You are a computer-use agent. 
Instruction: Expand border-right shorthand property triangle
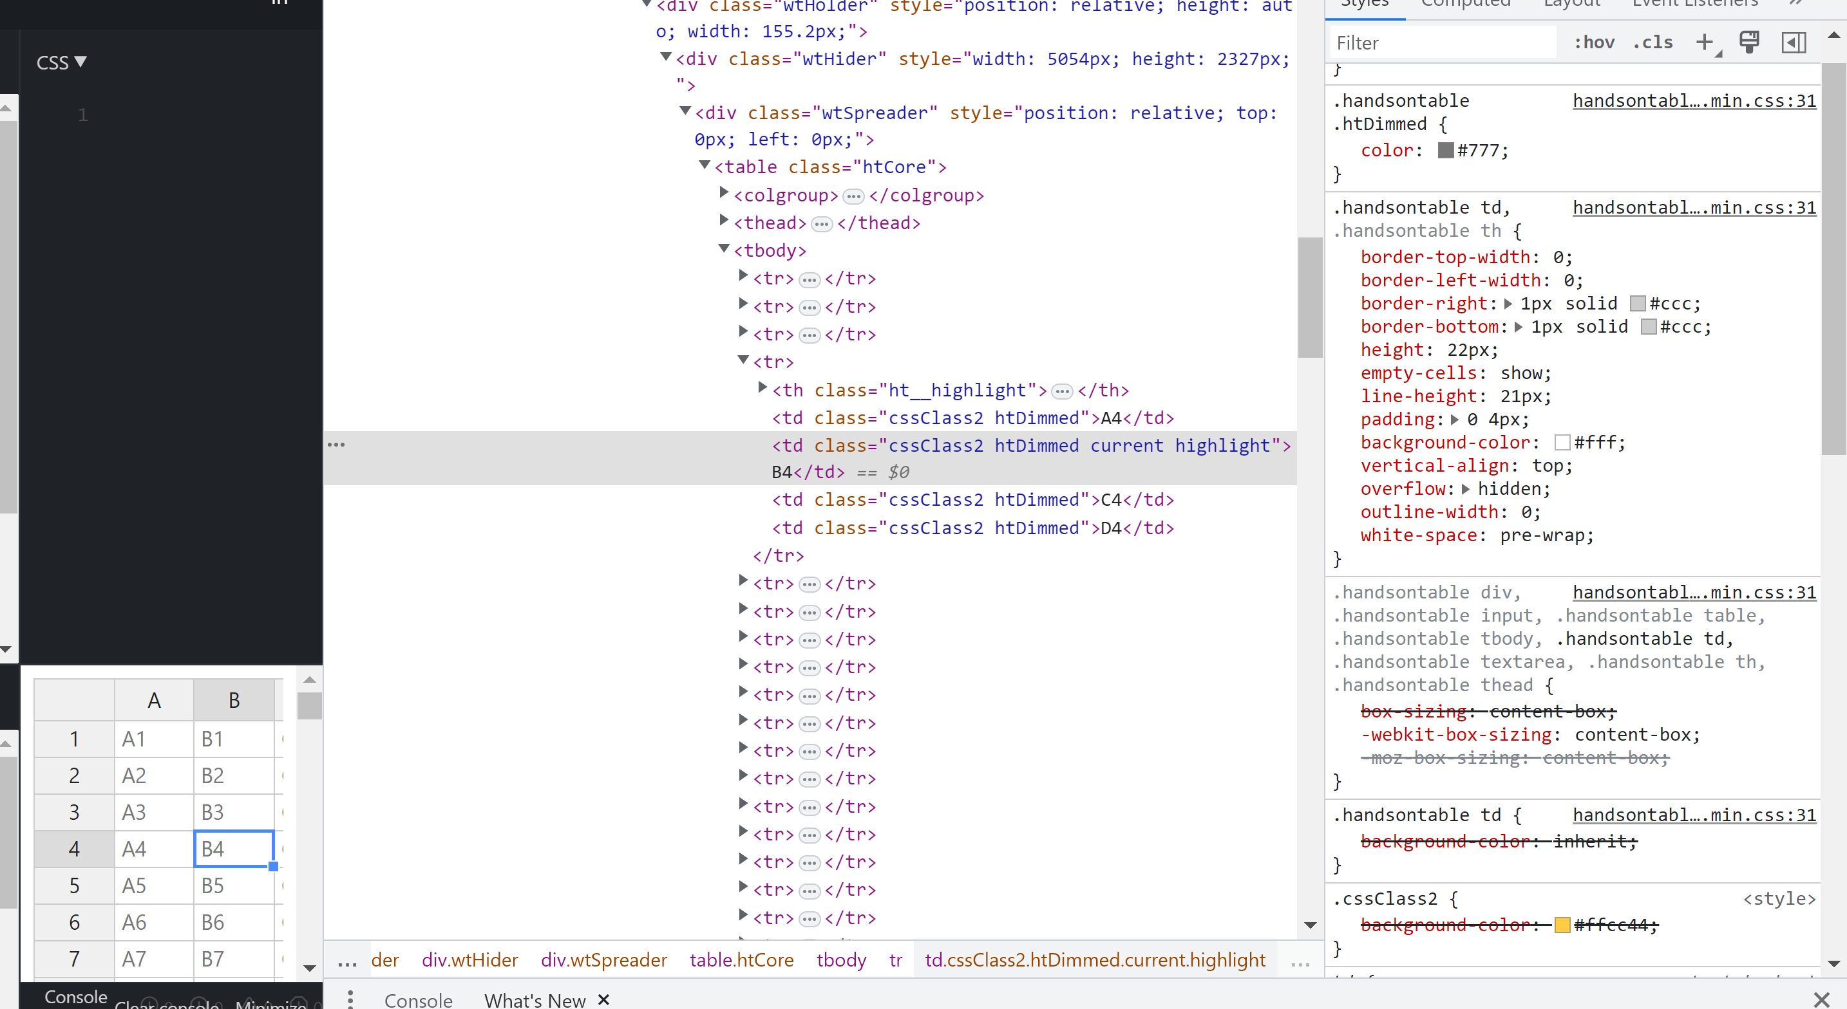(1508, 304)
